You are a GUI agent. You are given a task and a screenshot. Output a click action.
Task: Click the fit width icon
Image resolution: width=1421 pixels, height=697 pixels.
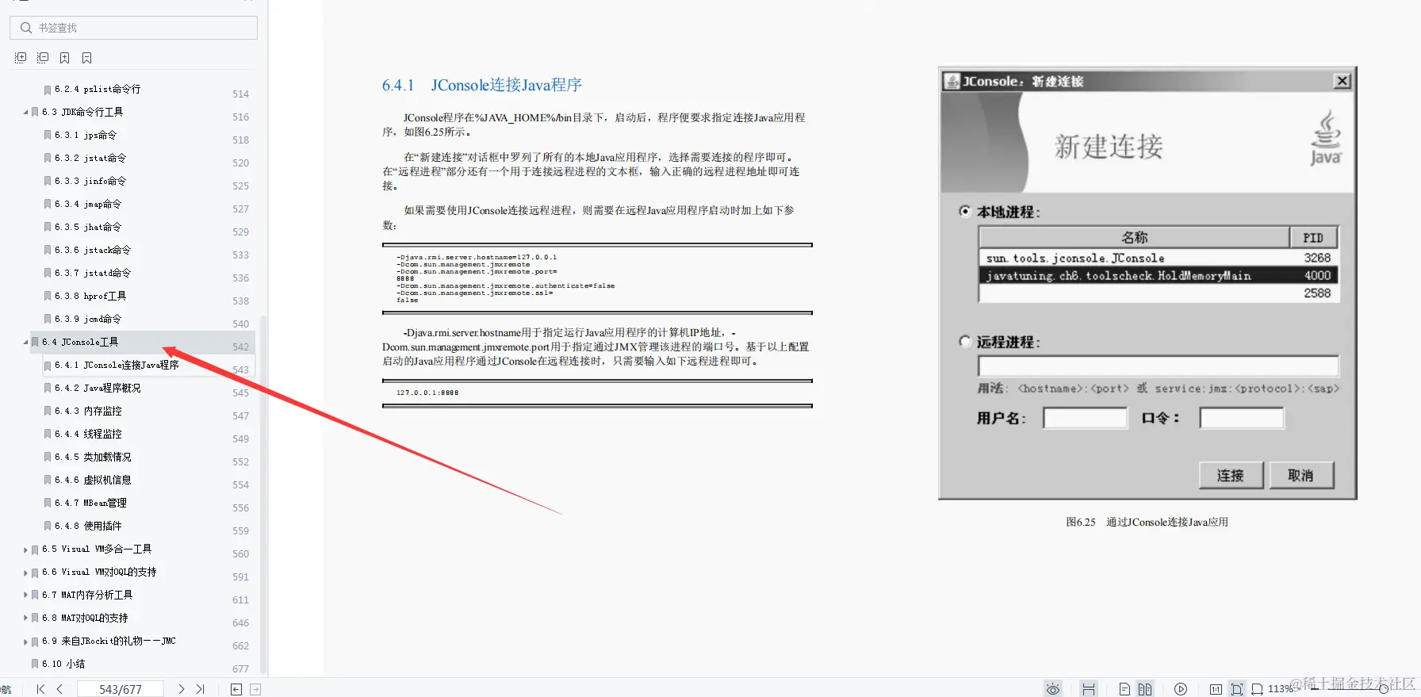pyautogui.click(x=1257, y=689)
